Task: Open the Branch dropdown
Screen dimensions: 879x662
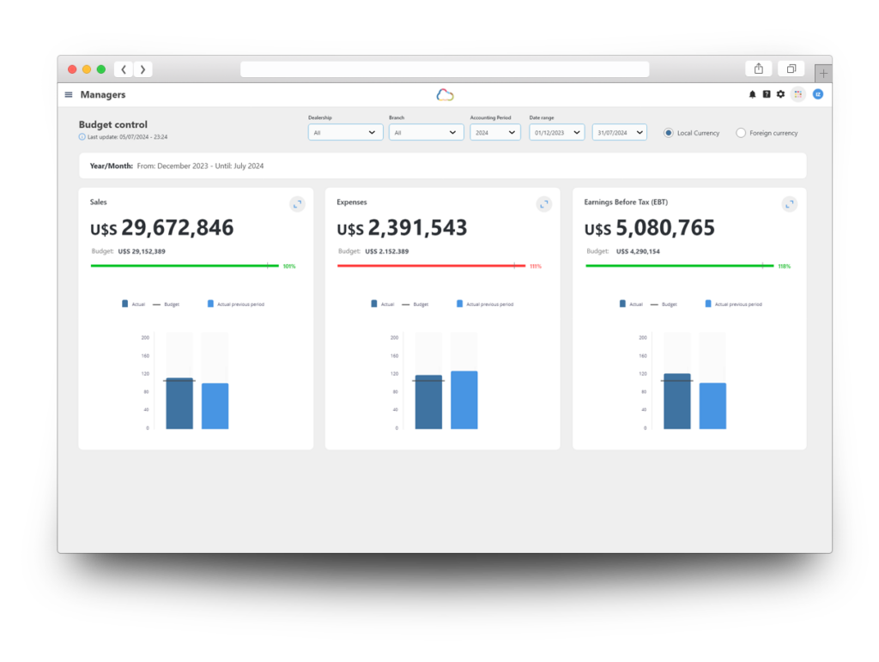Action: click(x=426, y=133)
